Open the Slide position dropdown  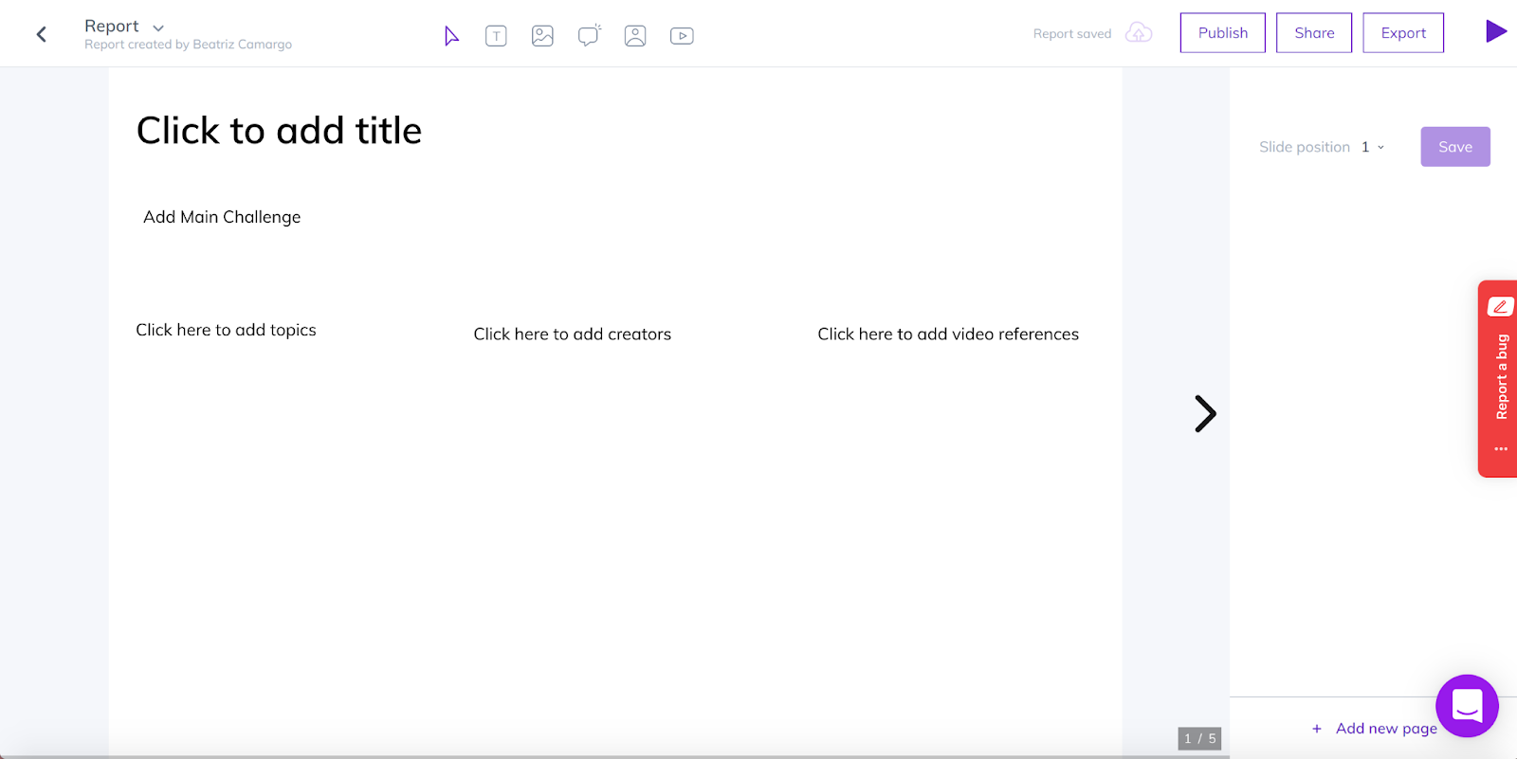click(1372, 147)
